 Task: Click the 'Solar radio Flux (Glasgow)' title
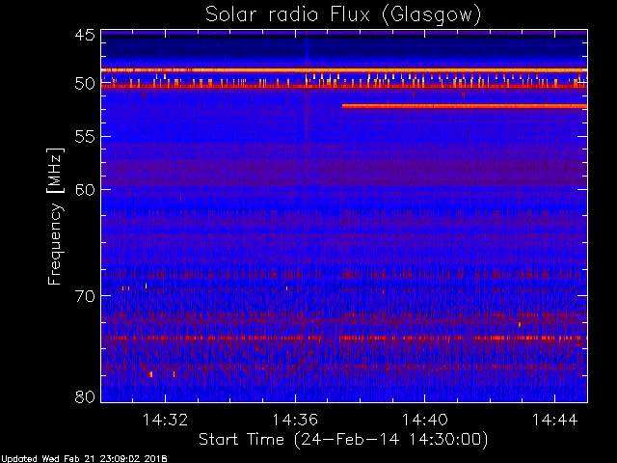(x=343, y=15)
